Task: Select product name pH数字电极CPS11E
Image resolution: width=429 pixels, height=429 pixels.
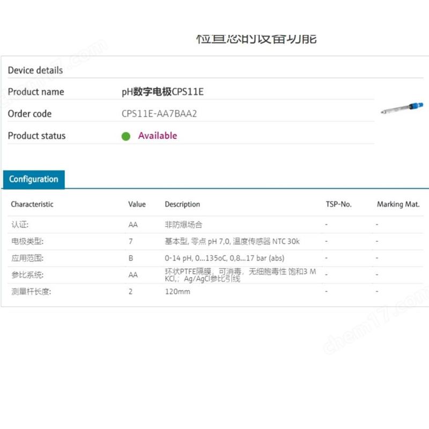Action: 162,92
